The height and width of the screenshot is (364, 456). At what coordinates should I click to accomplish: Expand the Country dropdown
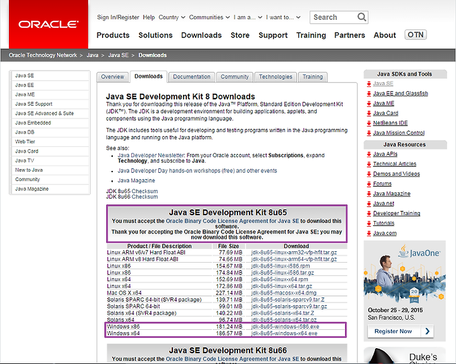click(x=172, y=18)
